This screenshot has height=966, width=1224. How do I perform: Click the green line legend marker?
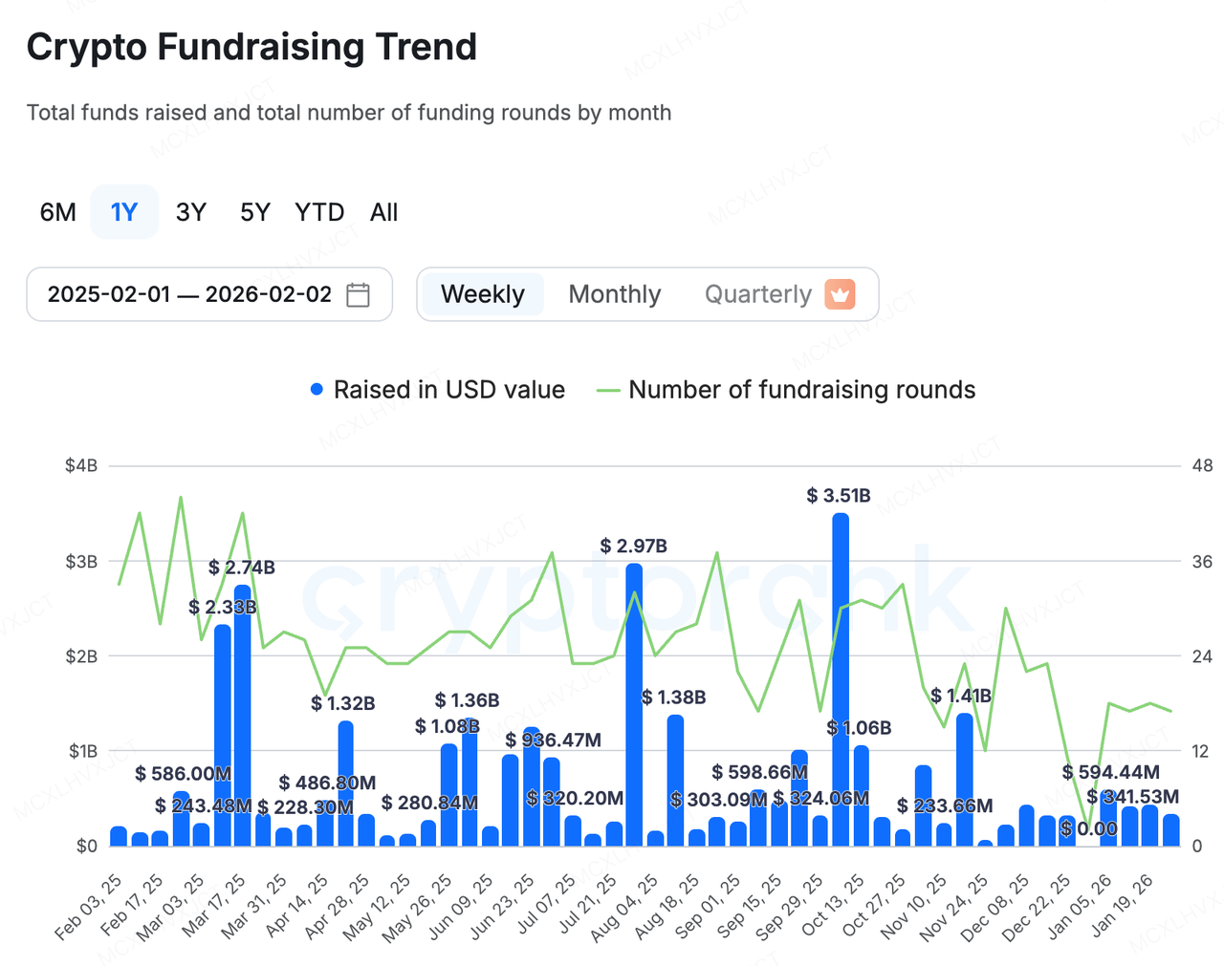click(608, 390)
